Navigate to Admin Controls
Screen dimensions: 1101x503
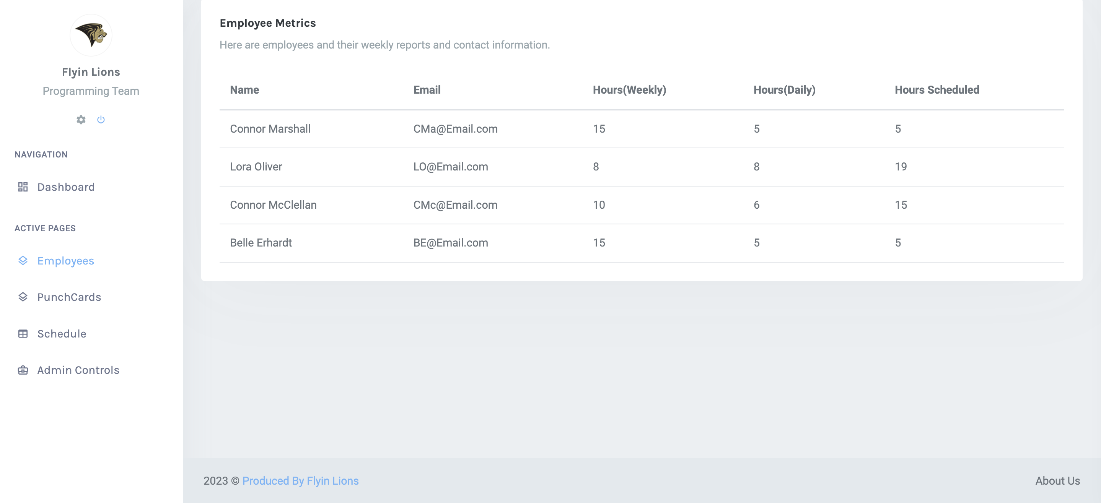point(78,370)
